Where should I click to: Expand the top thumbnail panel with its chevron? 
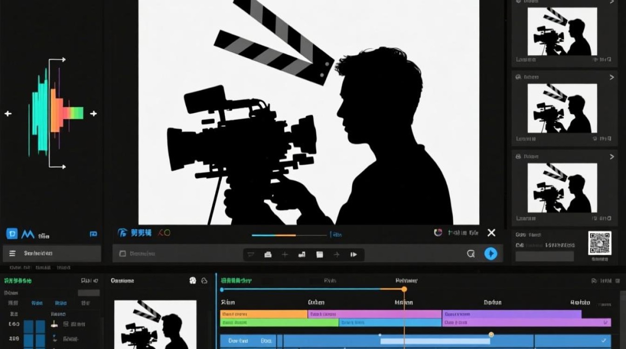point(612,2)
